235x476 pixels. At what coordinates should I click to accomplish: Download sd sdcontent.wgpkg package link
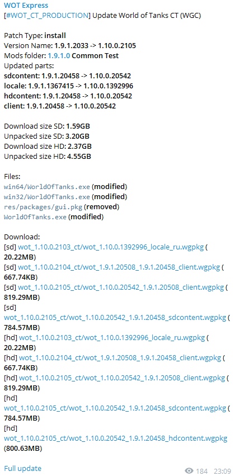115,318
